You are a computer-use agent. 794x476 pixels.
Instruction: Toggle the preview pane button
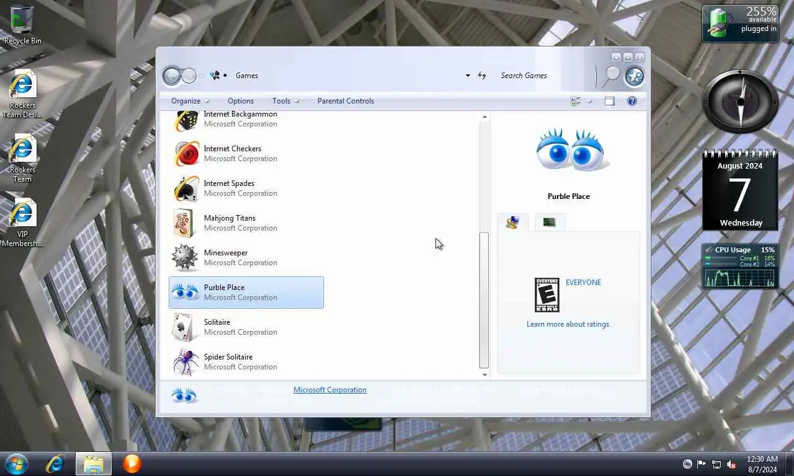(x=610, y=101)
